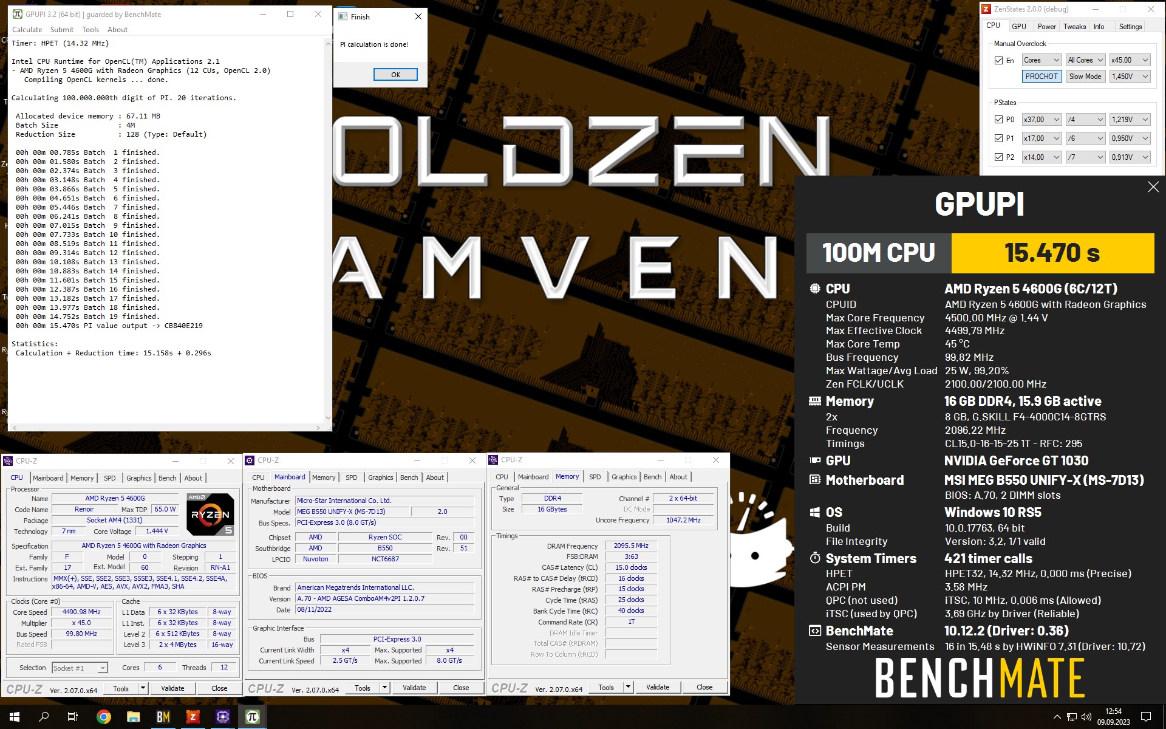Click Validate in the first CPU-Z window
This screenshot has width=1166, height=729.
[x=172, y=688]
